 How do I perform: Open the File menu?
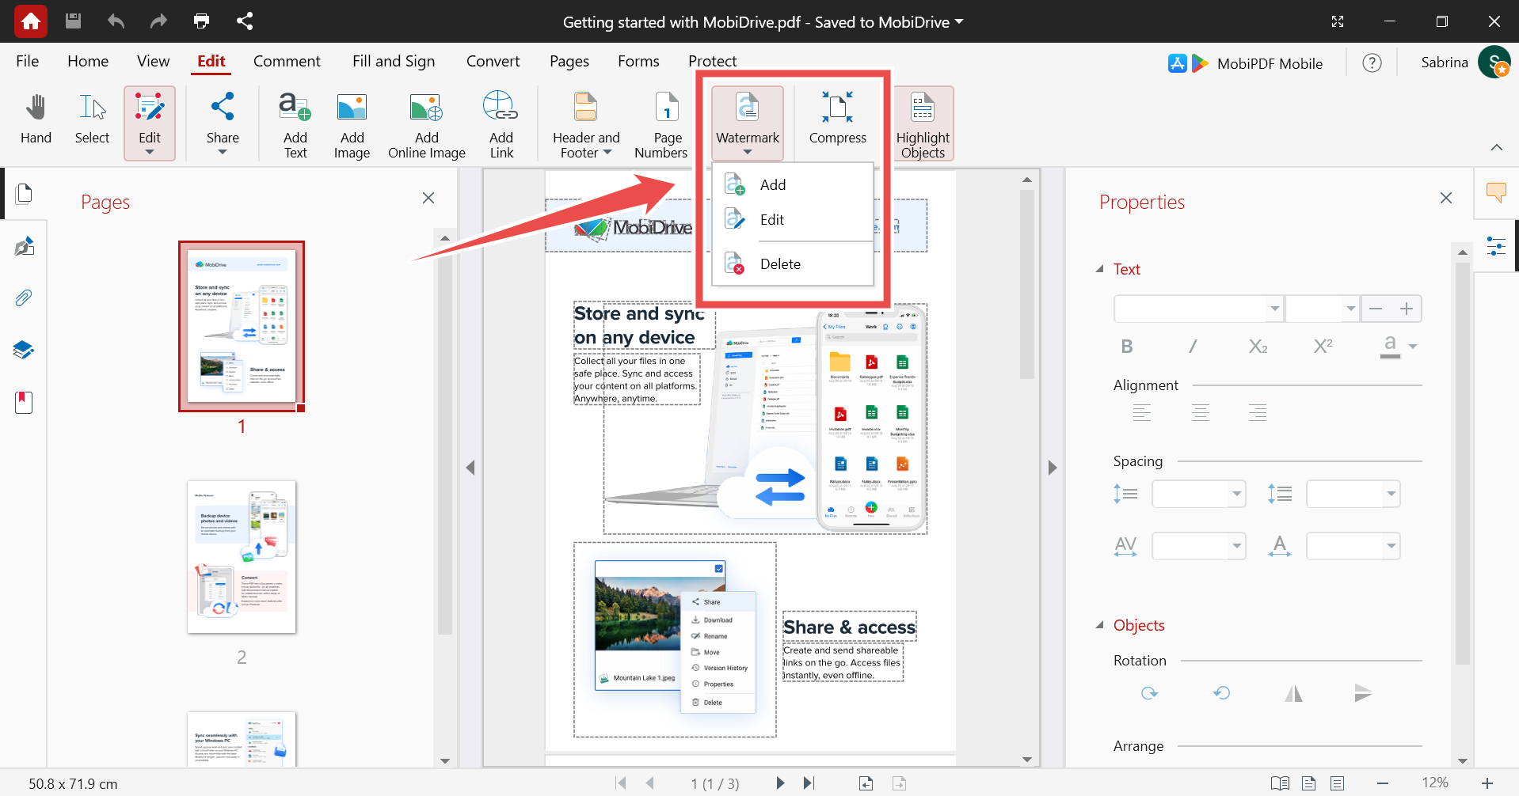(x=28, y=61)
